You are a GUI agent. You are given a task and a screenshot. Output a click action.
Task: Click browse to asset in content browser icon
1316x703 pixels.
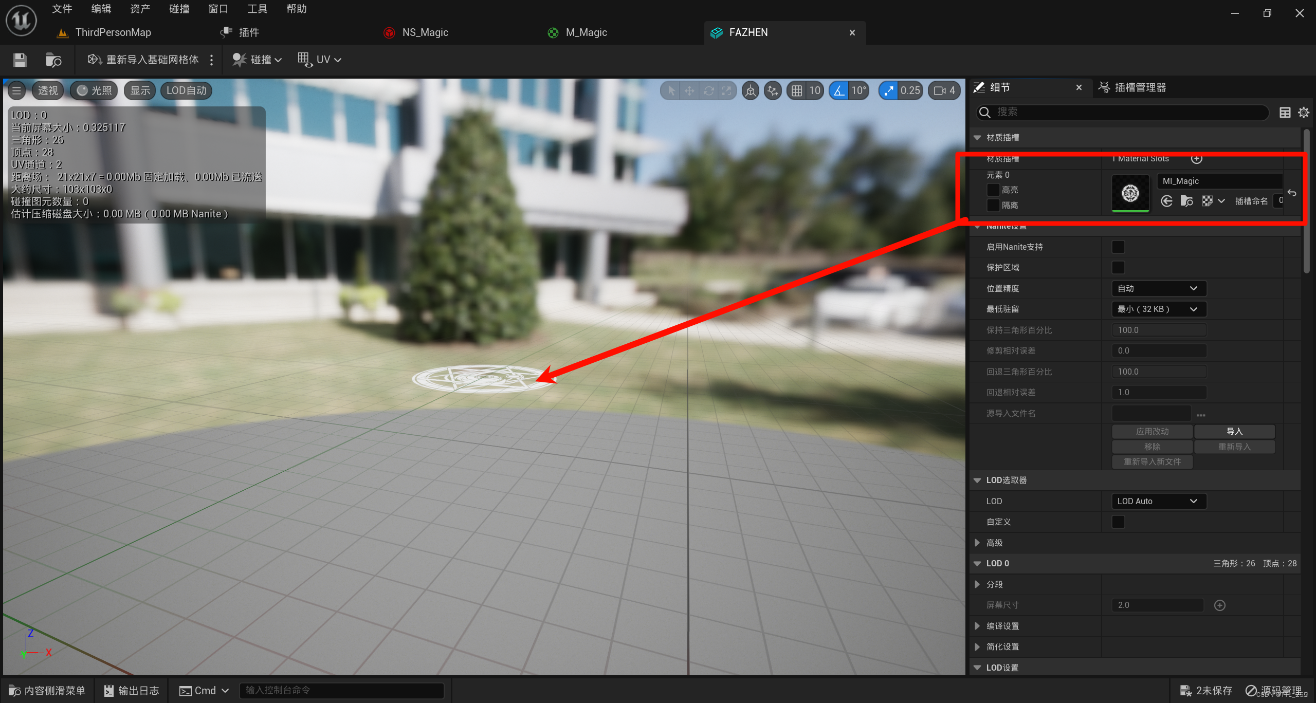pyautogui.click(x=53, y=60)
